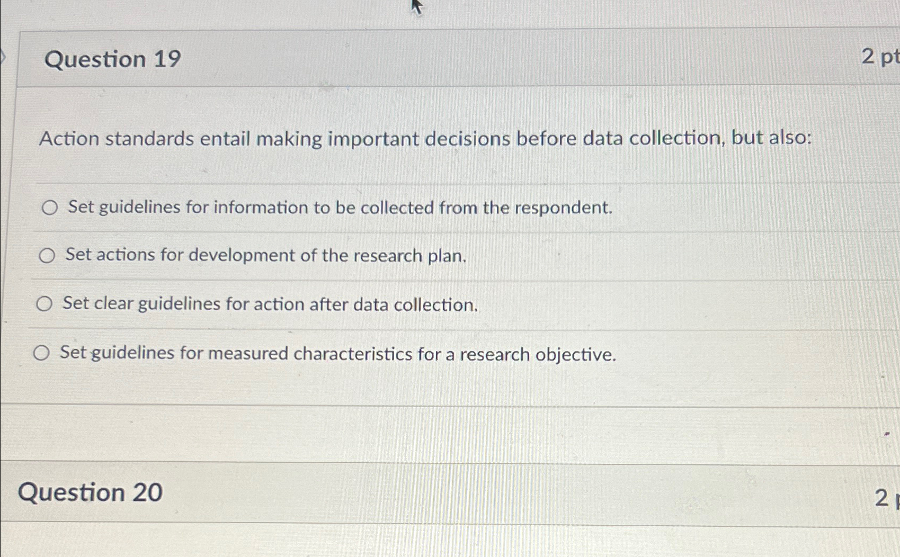Click the answer text mentioning the respondent
This screenshot has width=900, height=557.
point(338,208)
